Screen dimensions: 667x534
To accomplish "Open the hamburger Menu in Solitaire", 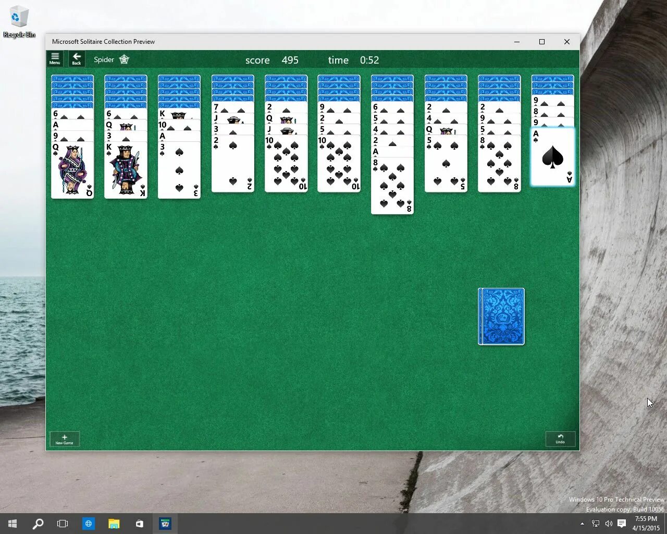I will click(55, 58).
